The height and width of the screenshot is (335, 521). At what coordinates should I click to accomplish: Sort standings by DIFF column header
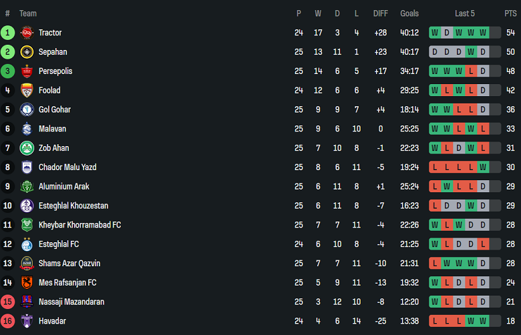pos(381,13)
